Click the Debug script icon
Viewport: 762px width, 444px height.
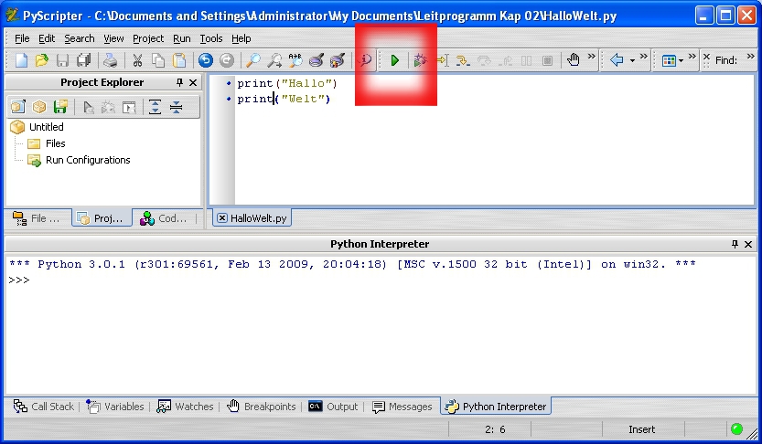[420, 60]
